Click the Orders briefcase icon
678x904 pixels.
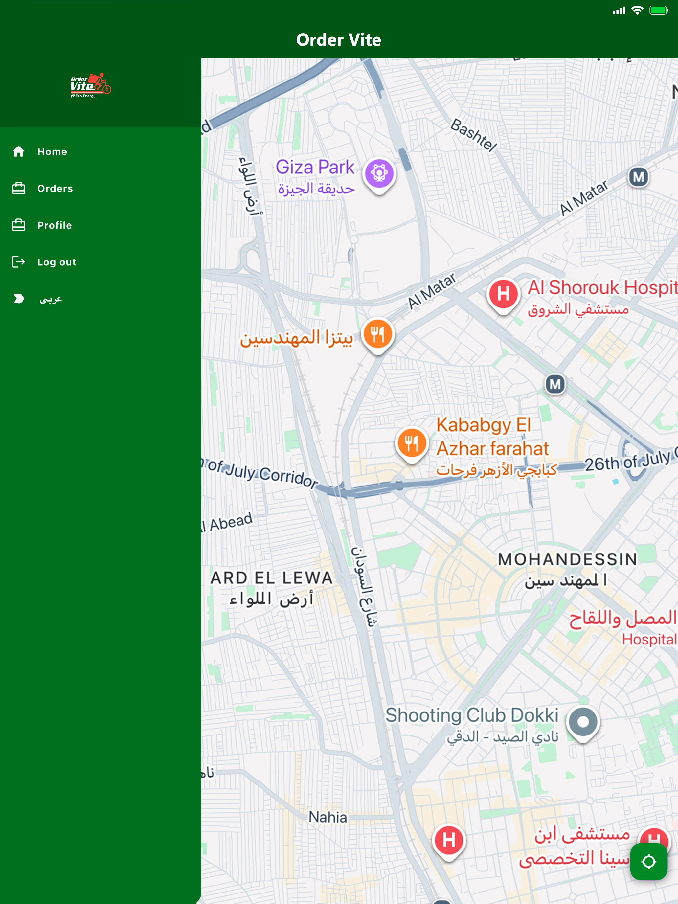pos(18,189)
